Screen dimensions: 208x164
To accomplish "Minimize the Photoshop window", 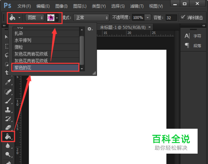I will click(x=175, y=4).
